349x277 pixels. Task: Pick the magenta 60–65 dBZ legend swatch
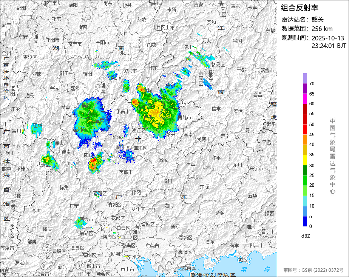tap(305, 99)
